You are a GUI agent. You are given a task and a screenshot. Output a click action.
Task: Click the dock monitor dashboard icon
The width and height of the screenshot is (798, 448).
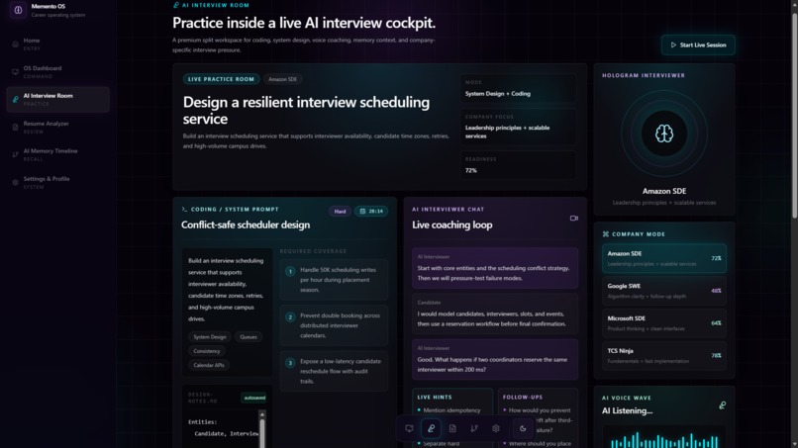point(409,428)
